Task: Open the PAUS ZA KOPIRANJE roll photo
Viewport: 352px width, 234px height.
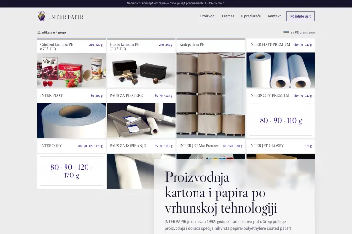Action: tap(130, 171)
